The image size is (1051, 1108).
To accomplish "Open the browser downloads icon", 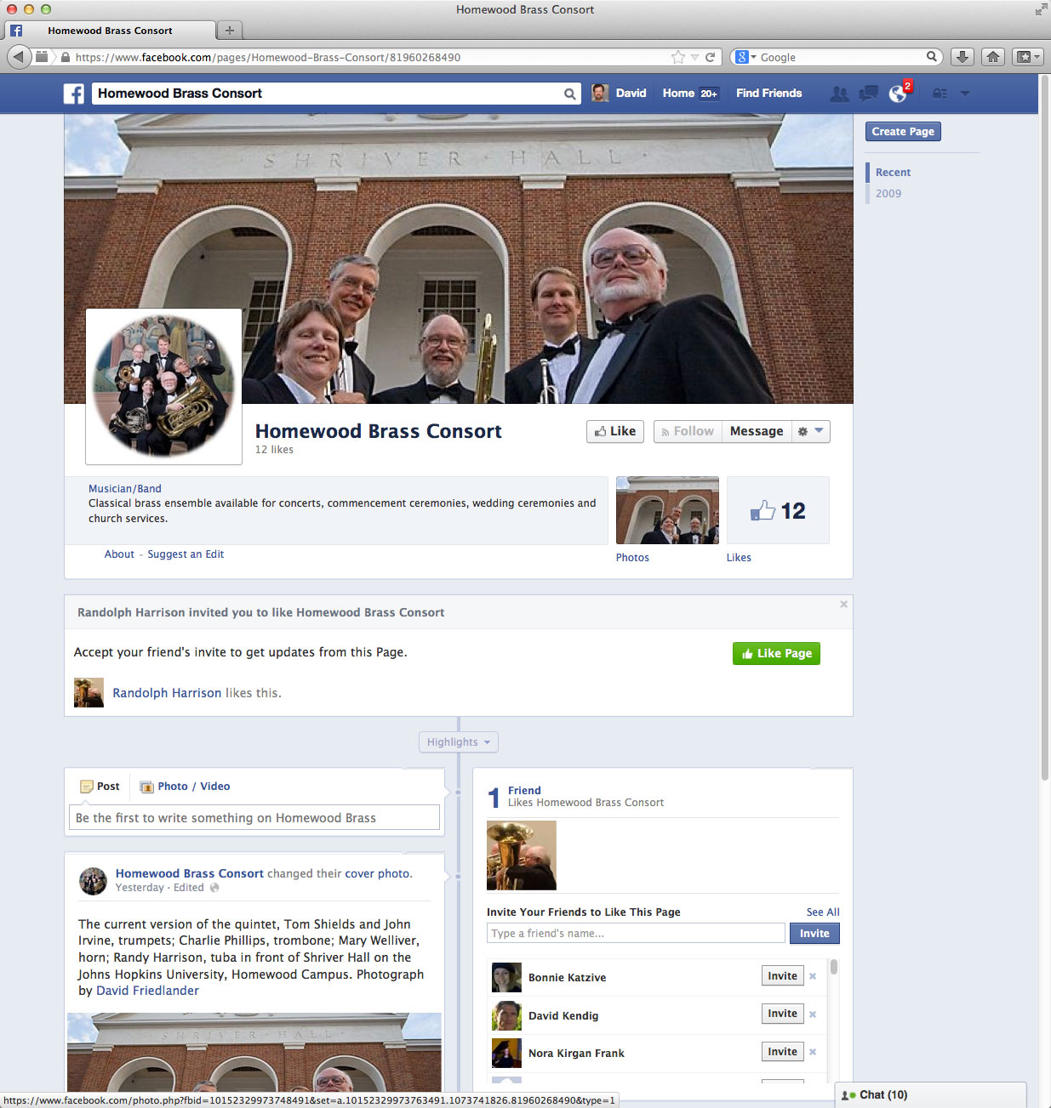I will pyautogui.click(x=962, y=57).
